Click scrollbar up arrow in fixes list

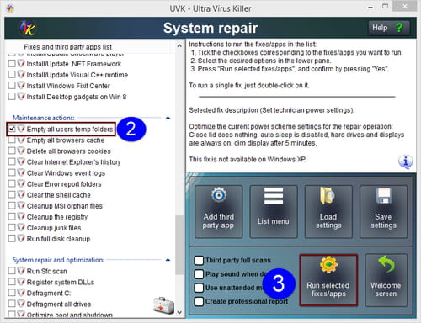(x=179, y=45)
